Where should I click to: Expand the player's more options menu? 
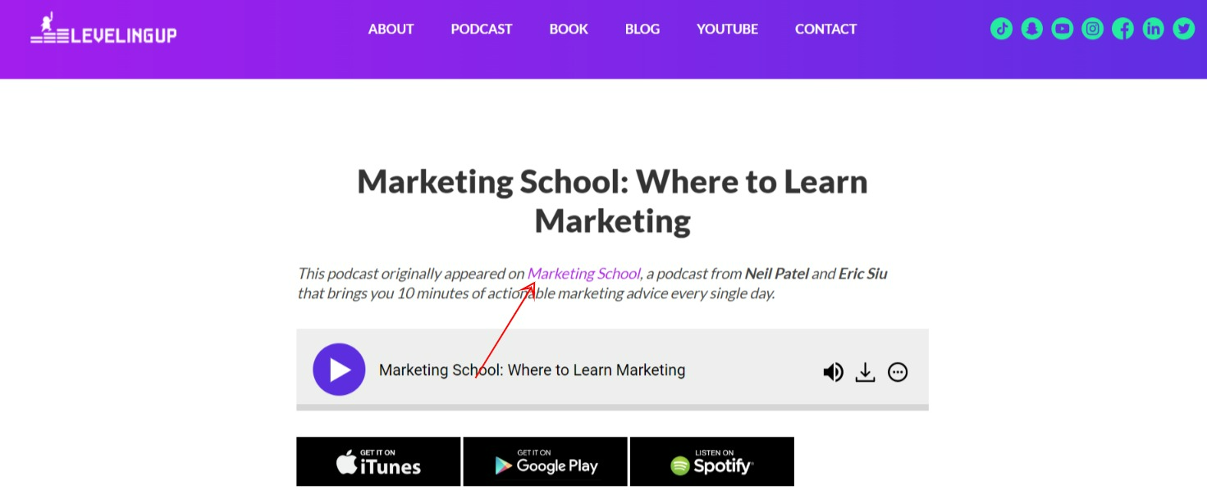[x=898, y=373]
